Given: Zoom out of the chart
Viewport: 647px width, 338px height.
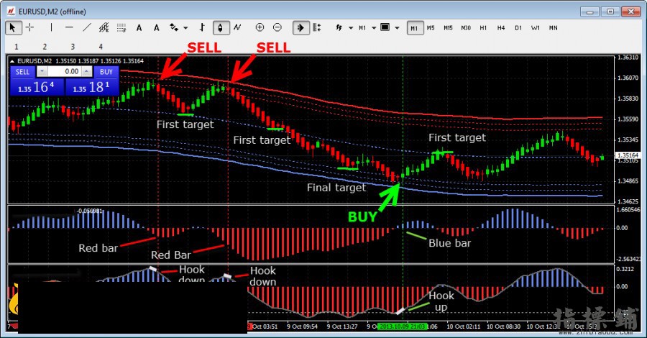Looking at the screenshot, I should [x=277, y=27].
